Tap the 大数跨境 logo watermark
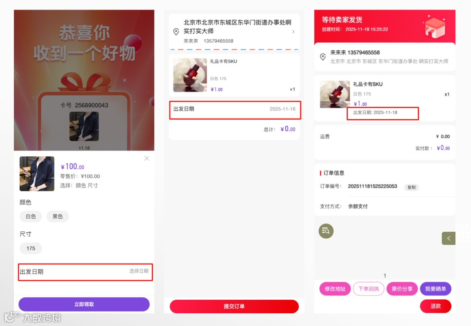 pyautogui.click(x=32, y=317)
